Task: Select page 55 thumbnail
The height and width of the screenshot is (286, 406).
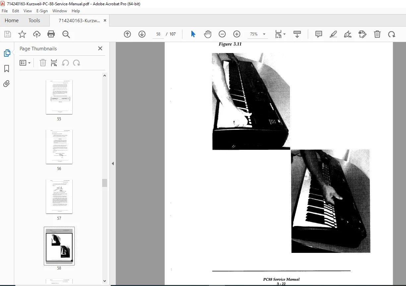Action: tap(59, 97)
